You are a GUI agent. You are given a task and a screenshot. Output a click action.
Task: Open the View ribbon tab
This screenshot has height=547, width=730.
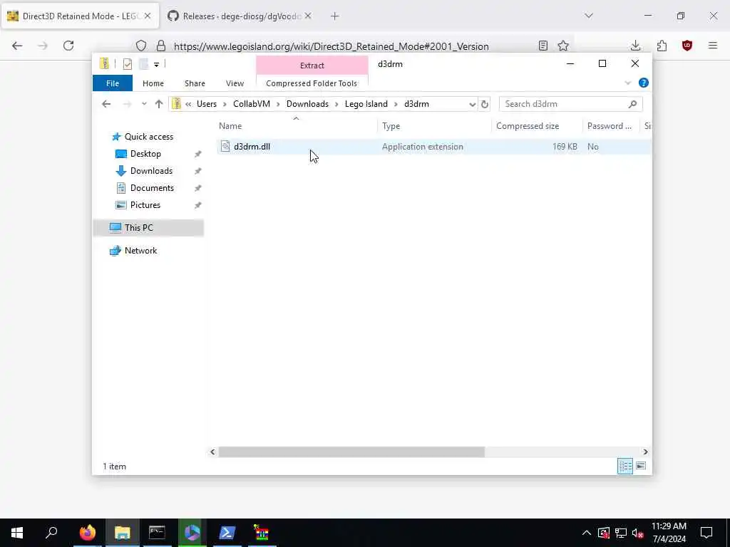pos(235,83)
